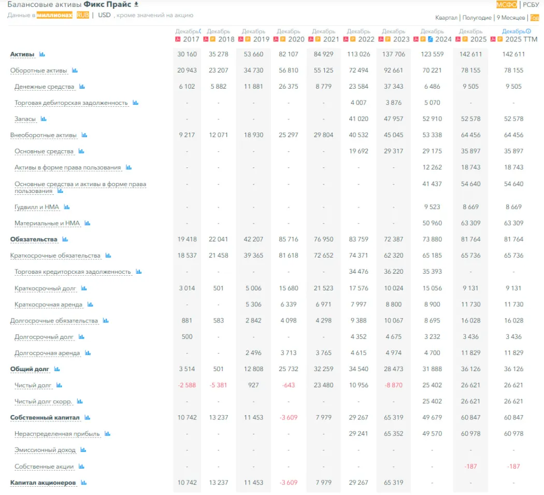Image resolution: width=544 pixels, height=495 pixels.
Task: Click chart icon next to Общий долг
Action: [x=57, y=369]
